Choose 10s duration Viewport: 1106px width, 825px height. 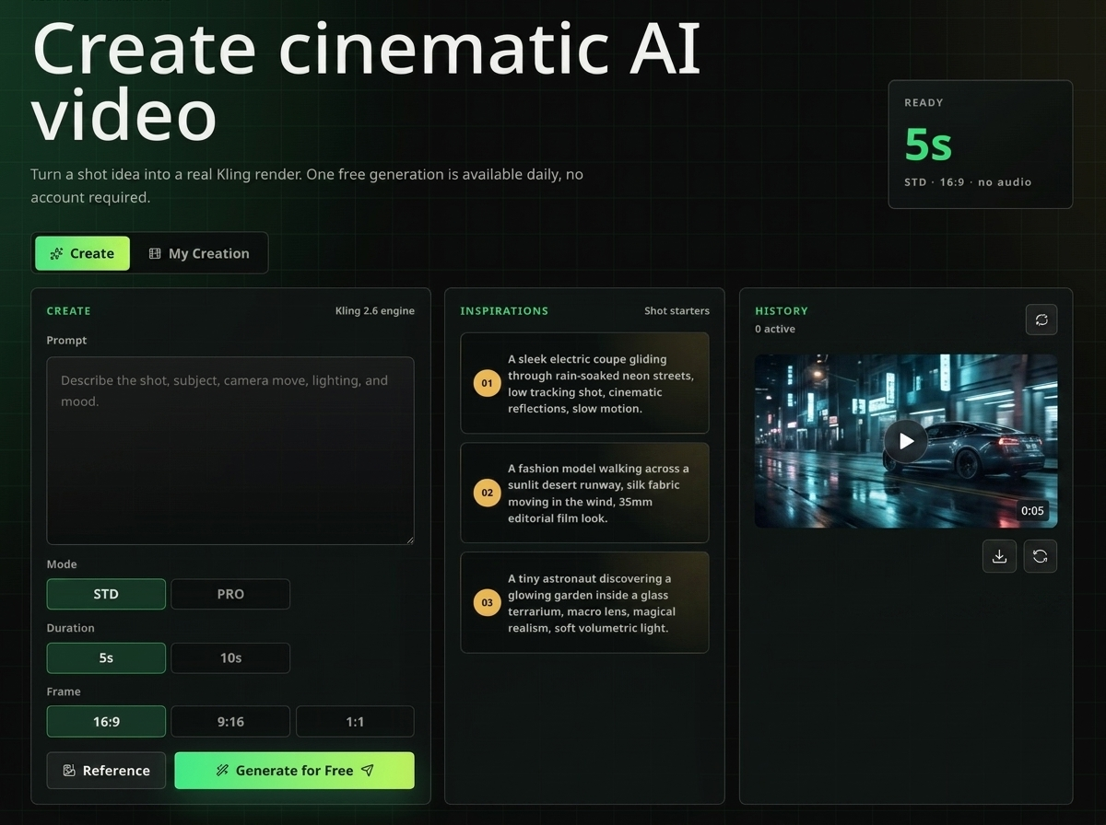click(230, 658)
